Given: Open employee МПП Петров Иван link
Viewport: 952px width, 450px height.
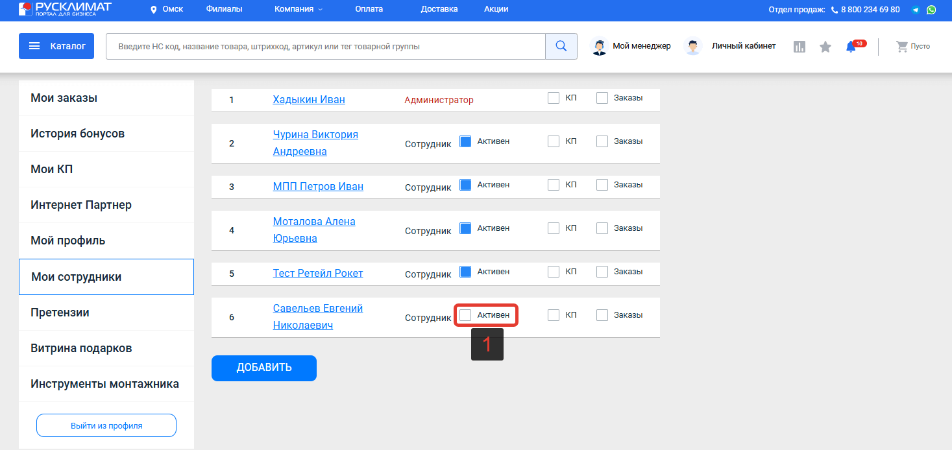Looking at the screenshot, I should (x=318, y=187).
